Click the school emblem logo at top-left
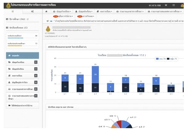188x134 pixels. click(8, 6)
